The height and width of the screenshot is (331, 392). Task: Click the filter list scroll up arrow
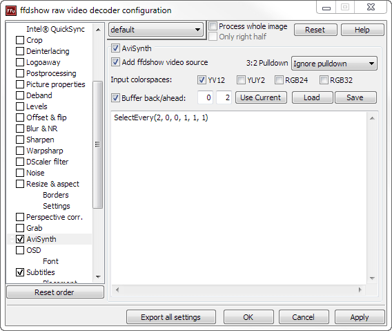[98, 30]
